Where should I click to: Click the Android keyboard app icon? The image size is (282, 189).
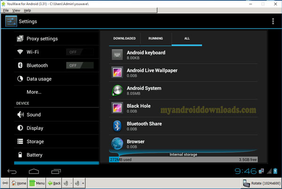click(117, 54)
